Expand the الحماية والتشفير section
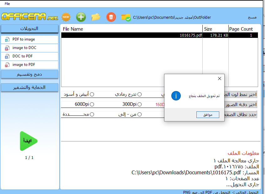The width and height of the screenshot is (265, 194). (x=29, y=88)
